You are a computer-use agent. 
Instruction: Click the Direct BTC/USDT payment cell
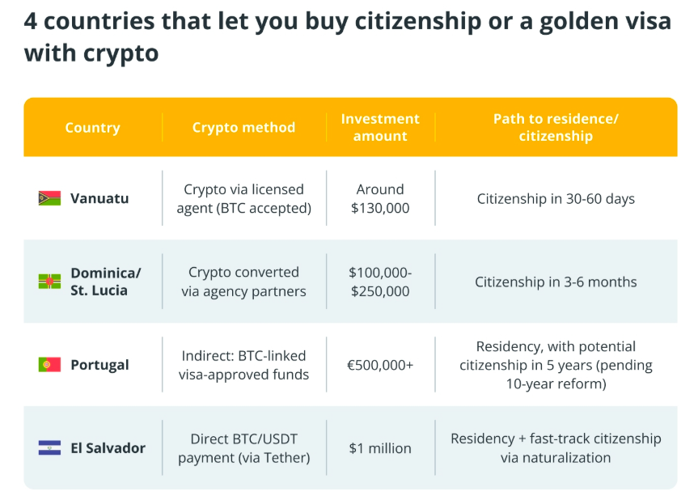(x=243, y=448)
